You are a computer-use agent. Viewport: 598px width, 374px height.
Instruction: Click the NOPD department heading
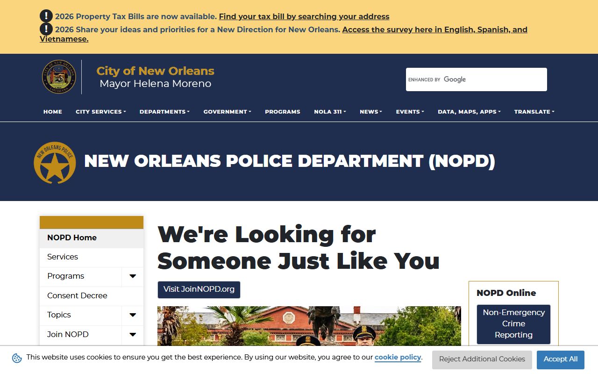tap(290, 161)
